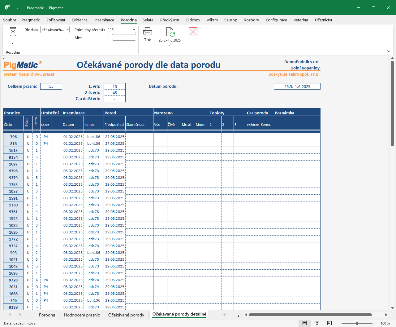Open the Soubor menu
Viewport: 396px width, 327px height.
(10, 20)
